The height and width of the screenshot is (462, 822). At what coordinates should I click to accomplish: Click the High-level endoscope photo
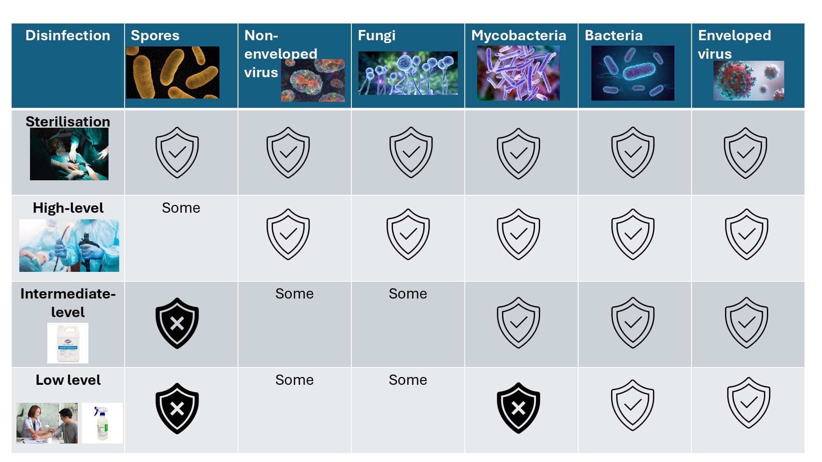(x=69, y=246)
